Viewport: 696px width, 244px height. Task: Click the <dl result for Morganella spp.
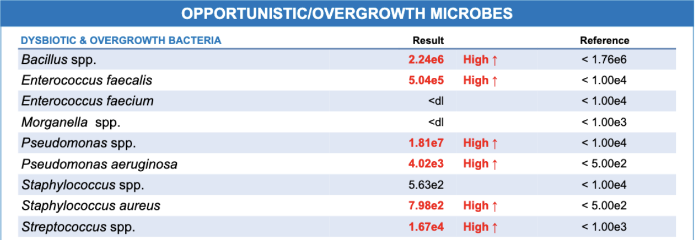tap(435, 122)
